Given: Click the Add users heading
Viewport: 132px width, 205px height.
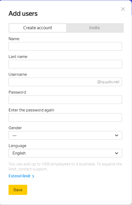Looking at the screenshot, I should click(x=23, y=14).
